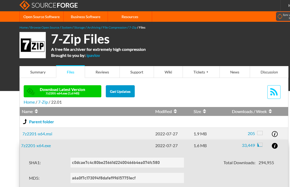Open the Parent folder link
Viewport: 290px width, 187px height.
point(41,122)
